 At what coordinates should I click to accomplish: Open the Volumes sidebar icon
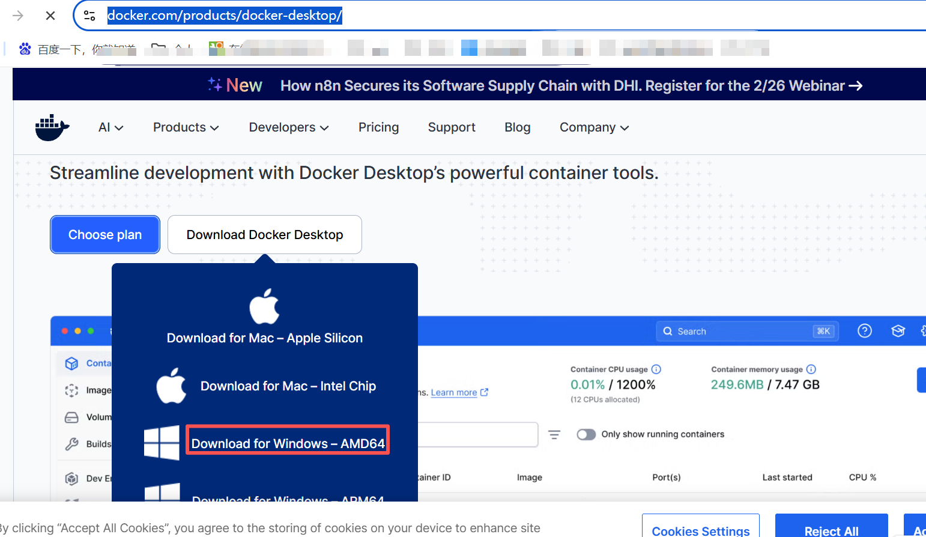71,417
